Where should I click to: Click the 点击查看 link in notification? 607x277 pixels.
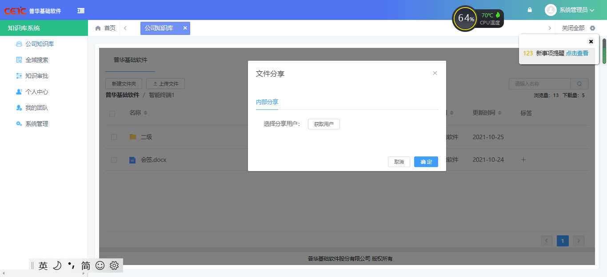pyautogui.click(x=577, y=53)
